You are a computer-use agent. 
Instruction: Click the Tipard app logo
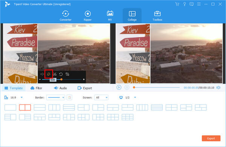7,4
